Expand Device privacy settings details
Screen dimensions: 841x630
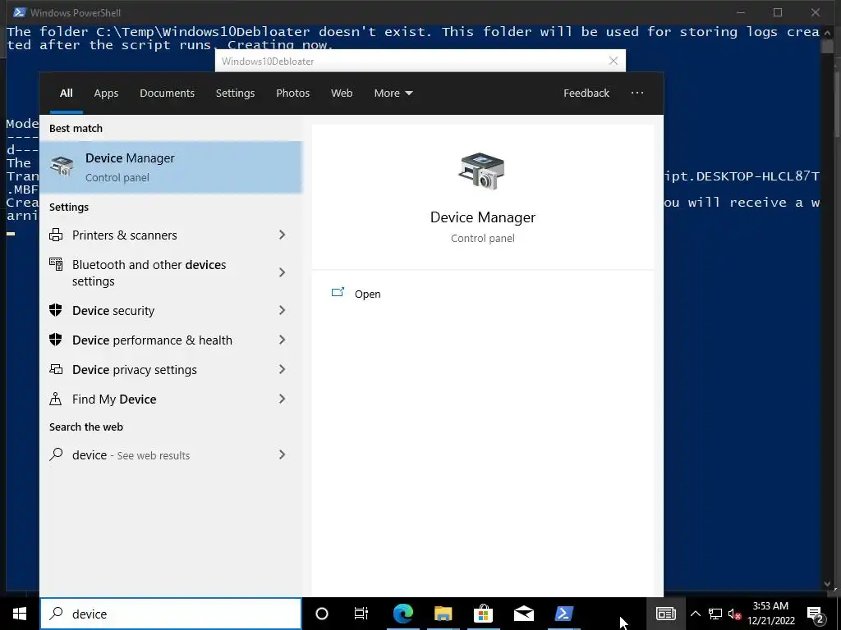click(x=283, y=369)
